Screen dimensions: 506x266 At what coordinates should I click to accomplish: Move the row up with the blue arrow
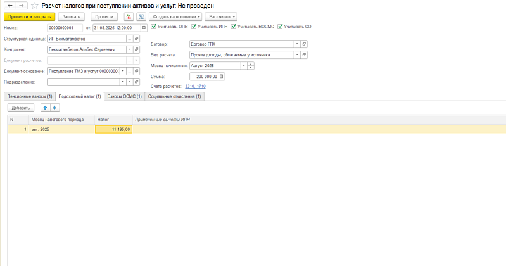[x=45, y=107]
